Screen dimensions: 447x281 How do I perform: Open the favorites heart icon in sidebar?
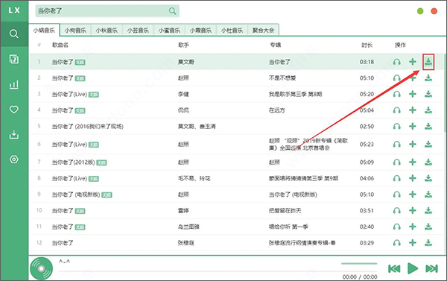pos(14,110)
